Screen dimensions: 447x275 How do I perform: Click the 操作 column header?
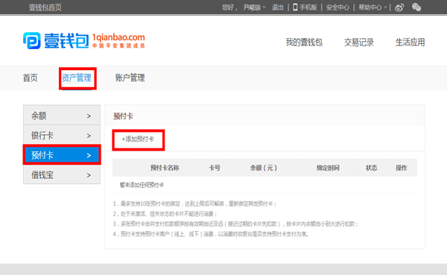point(402,168)
